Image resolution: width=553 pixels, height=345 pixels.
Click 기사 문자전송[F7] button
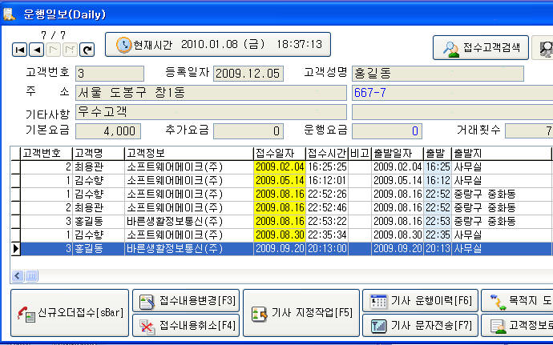(421, 325)
